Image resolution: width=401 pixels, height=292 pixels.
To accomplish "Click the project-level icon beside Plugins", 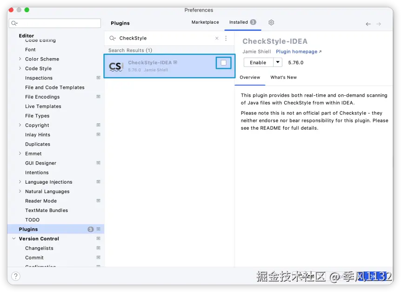I will click(98, 229).
